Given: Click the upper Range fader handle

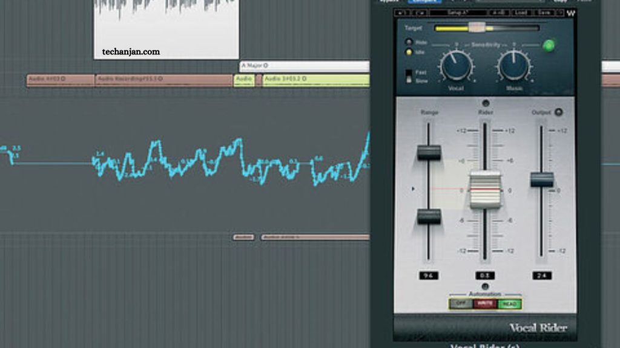Looking at the screenshot, I should tap(429, 152).
